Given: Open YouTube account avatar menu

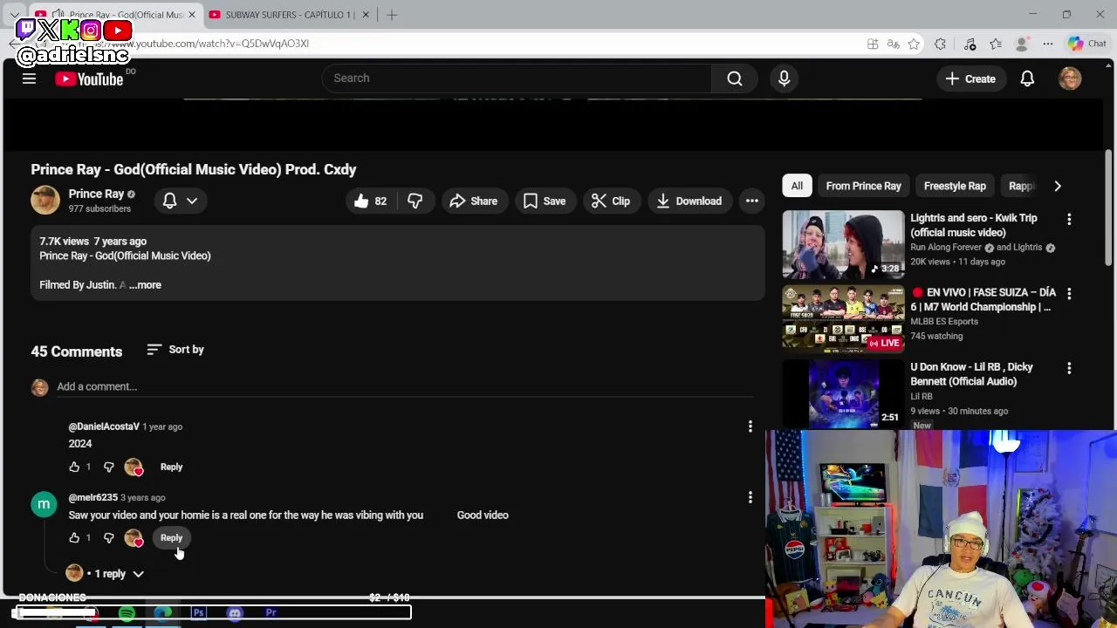Looking at the screenshot, I should (x=1070, y=78).
